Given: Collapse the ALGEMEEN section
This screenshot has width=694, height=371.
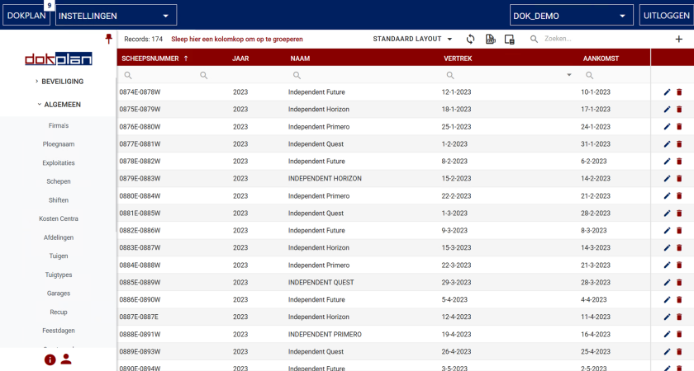Looking at the screenshot, I should click(x=58, y=105).
